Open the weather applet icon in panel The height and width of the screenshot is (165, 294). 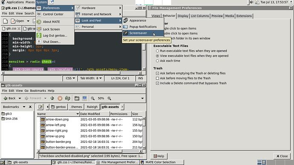click(x=257, y=2)
